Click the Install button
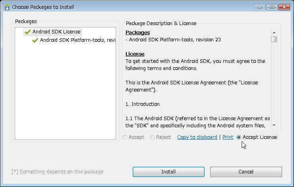294x187 pixels. (168, 172)
